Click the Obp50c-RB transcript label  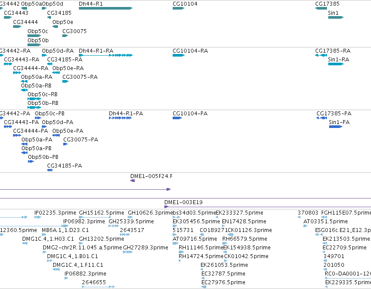(43, 94)
